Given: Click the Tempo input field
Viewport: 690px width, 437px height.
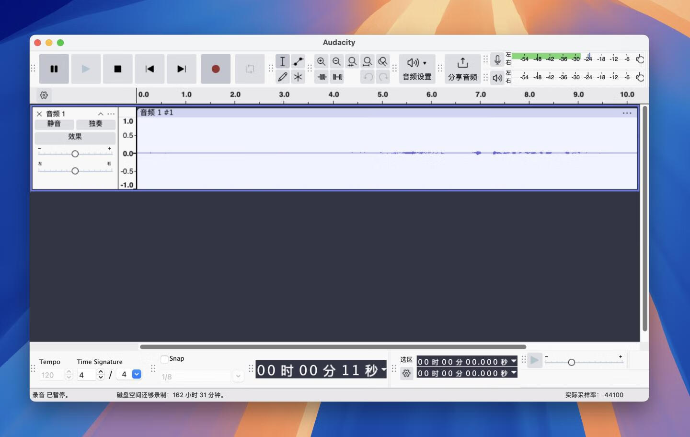Looking at the screenshot, I should tap(51, 375).
